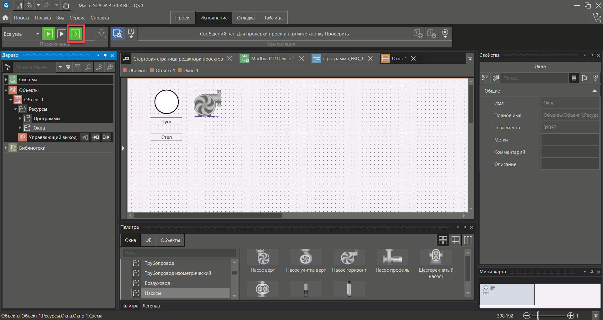Expand the Система tree node
Viewport: 603px width, 320px height.
[6, 80]
